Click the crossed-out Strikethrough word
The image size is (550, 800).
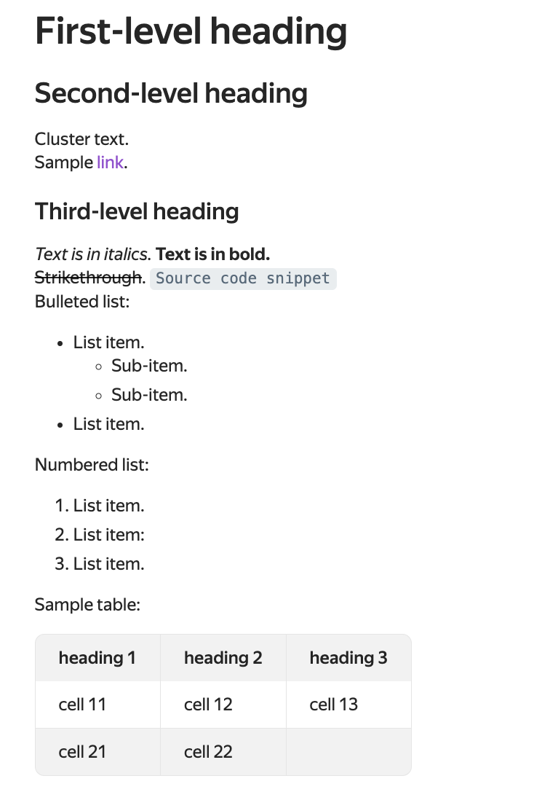(x=88, y=278)
